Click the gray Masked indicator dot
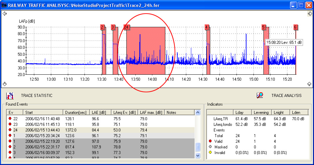 (x=210, y=147)
